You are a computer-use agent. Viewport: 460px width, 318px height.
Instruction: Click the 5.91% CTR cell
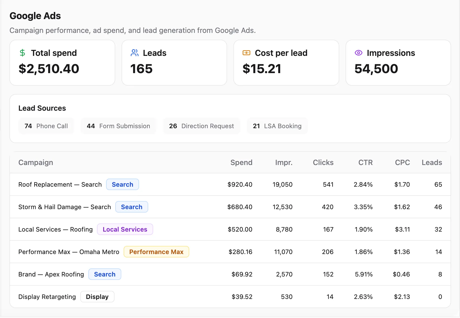point(364,274)
